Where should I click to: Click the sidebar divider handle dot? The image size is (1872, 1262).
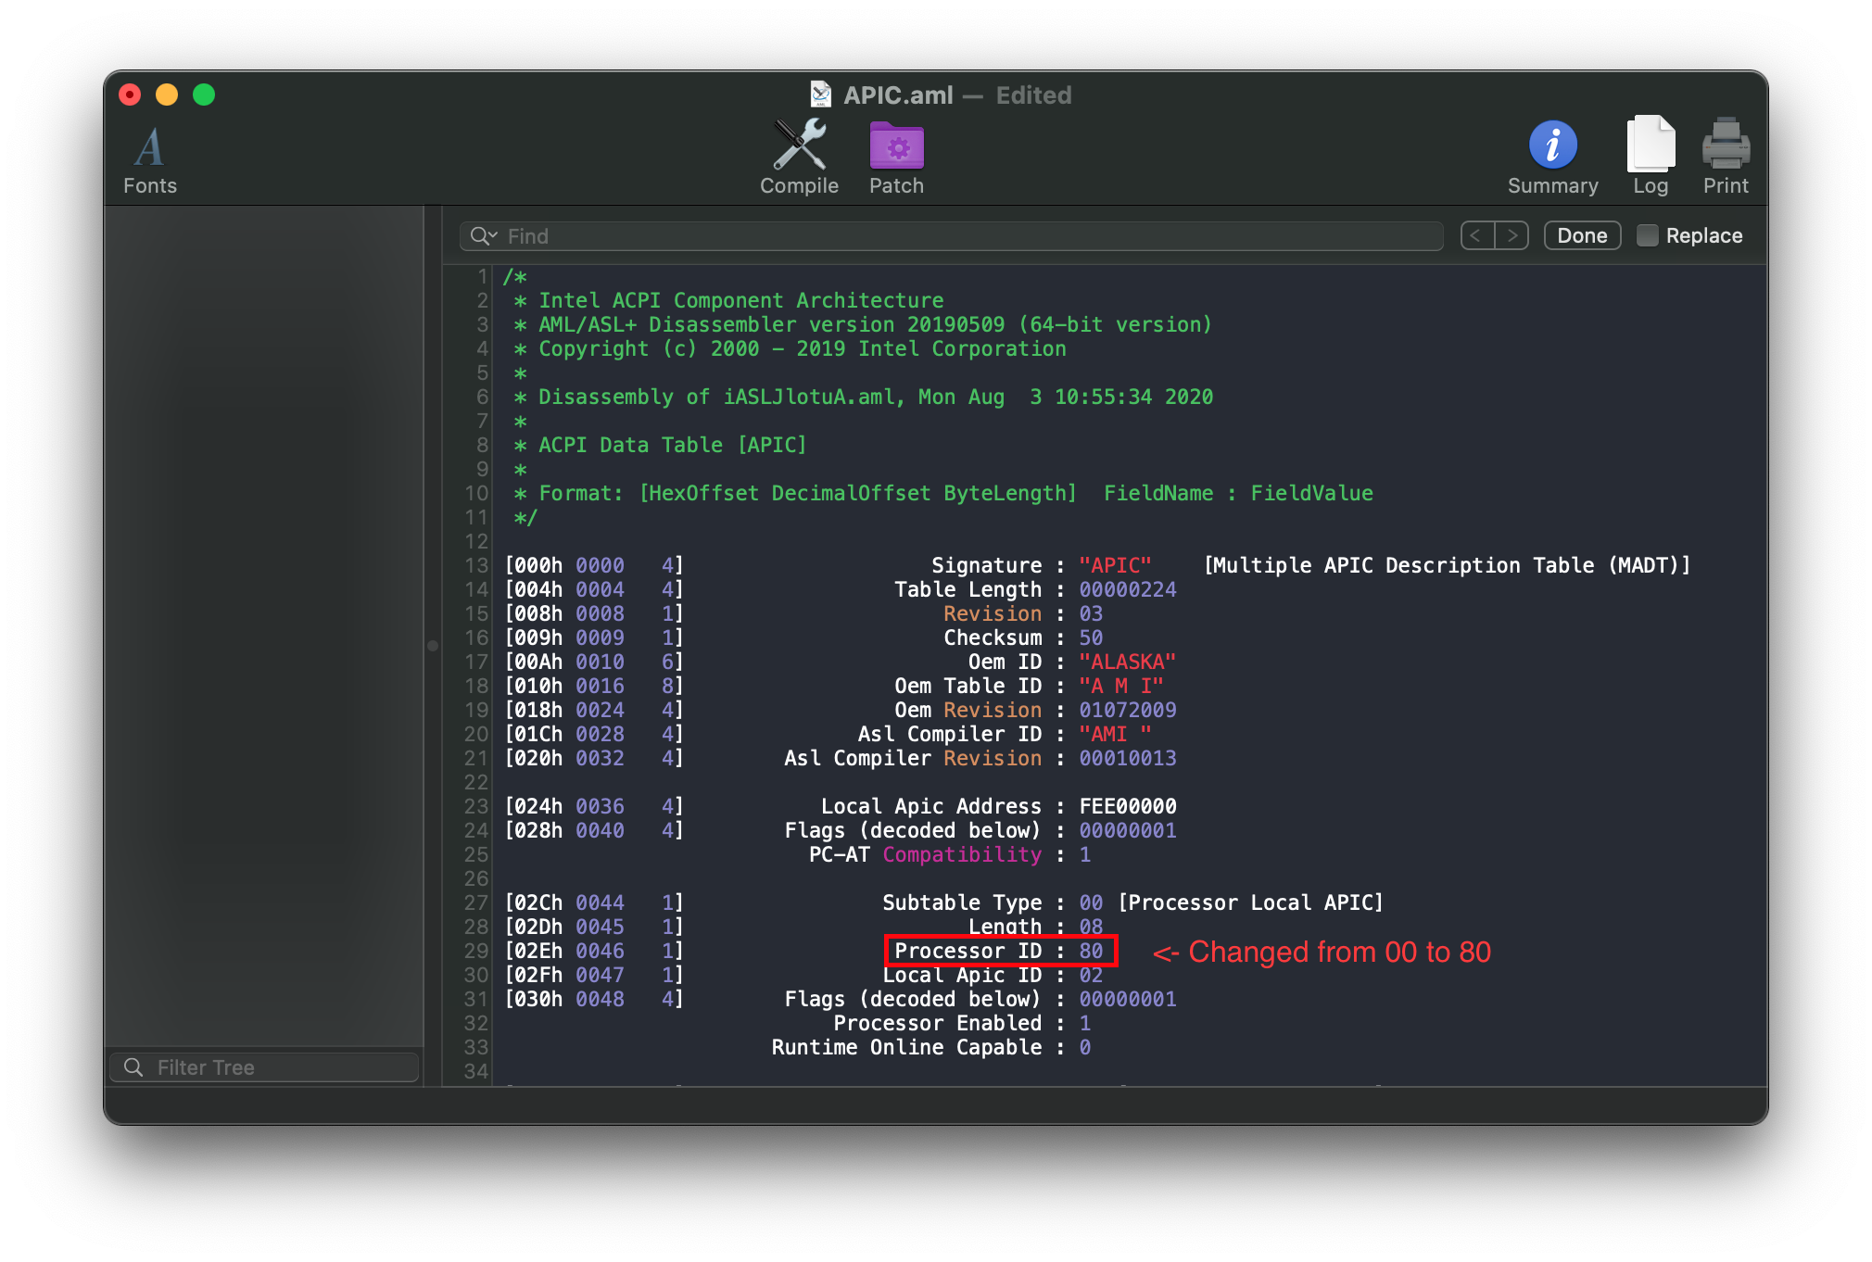point(433,645)
